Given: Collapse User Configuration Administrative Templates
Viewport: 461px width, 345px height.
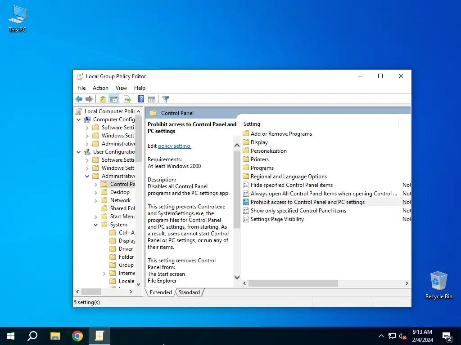Looking at the screenshot, I should click(x=87, y=176).
